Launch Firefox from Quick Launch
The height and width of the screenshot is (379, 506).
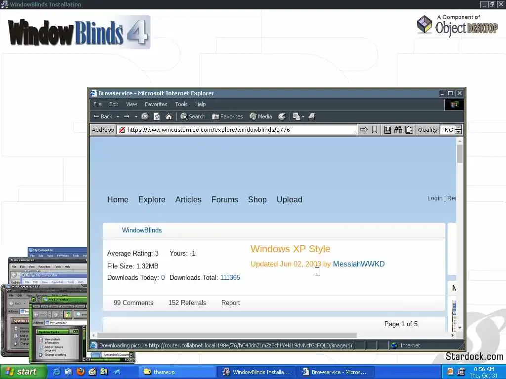pos(81,372)
